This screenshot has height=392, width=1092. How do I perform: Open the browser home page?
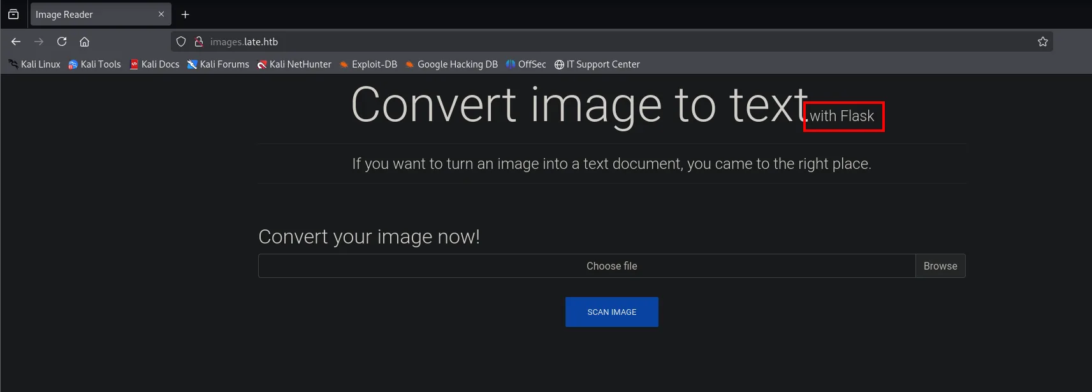pos(84,41)
